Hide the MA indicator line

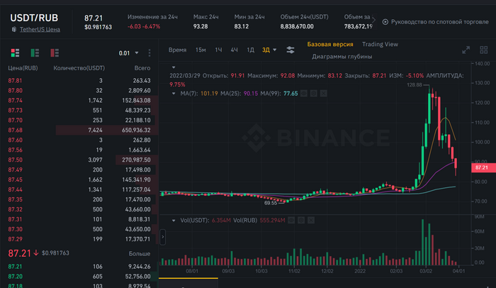[x=303, y=93]
